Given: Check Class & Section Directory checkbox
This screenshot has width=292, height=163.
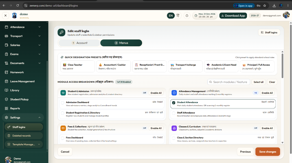Looking at the screenshot, I should click(174, 138).
